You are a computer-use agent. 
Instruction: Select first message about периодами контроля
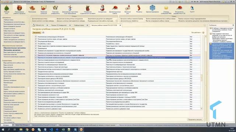pos(222,30)
